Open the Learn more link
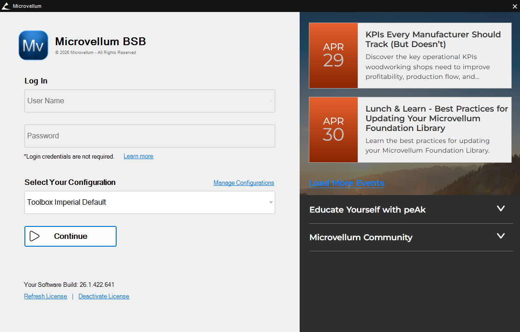 tap(138, 156)
